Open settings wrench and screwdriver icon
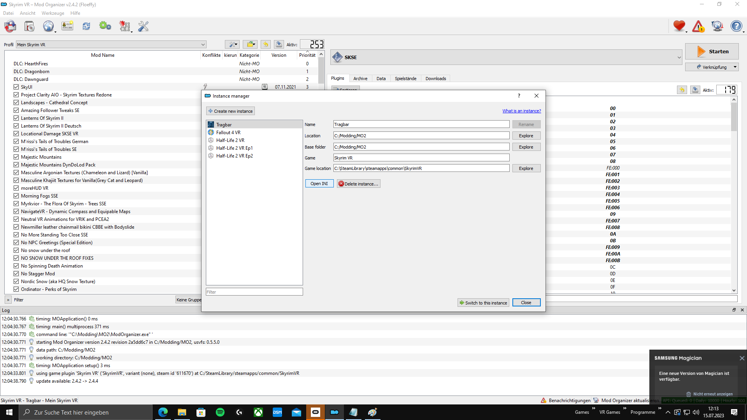Image resolution: width=747 pixels, height=420 pixels. pos(143,26)
